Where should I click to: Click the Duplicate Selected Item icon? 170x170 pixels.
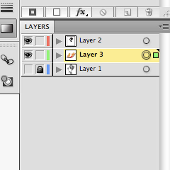coord(127,12)
